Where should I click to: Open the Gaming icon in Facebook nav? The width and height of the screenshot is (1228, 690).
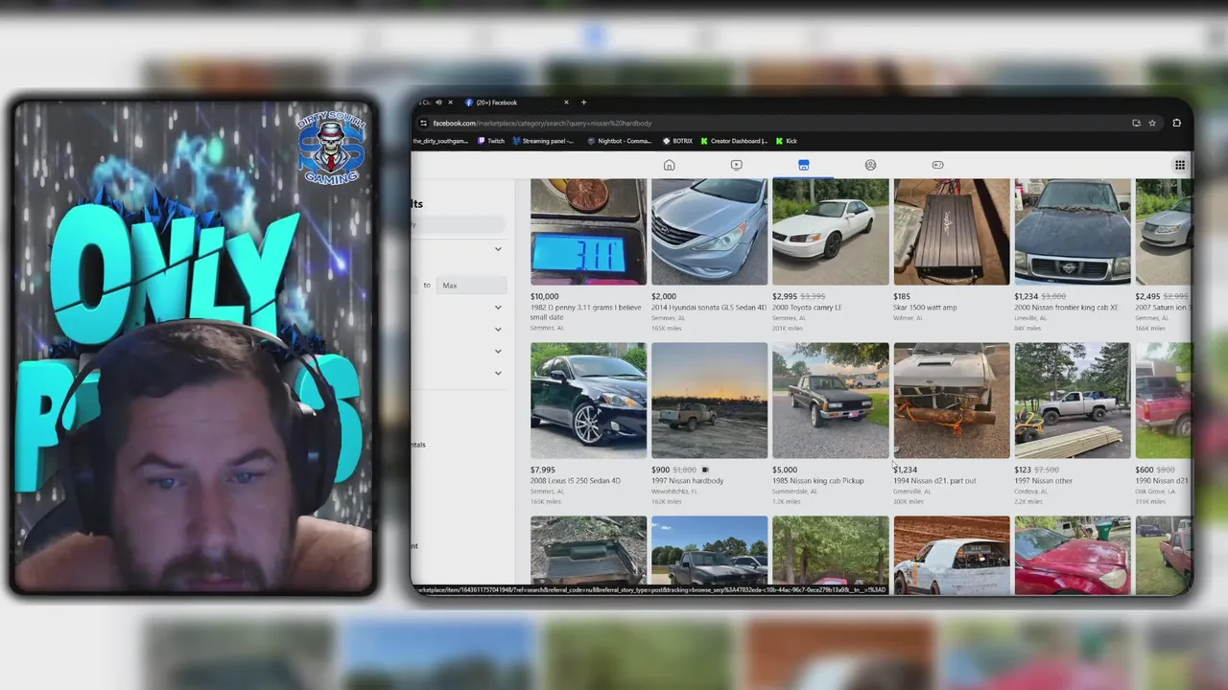(x=937, y=165)
